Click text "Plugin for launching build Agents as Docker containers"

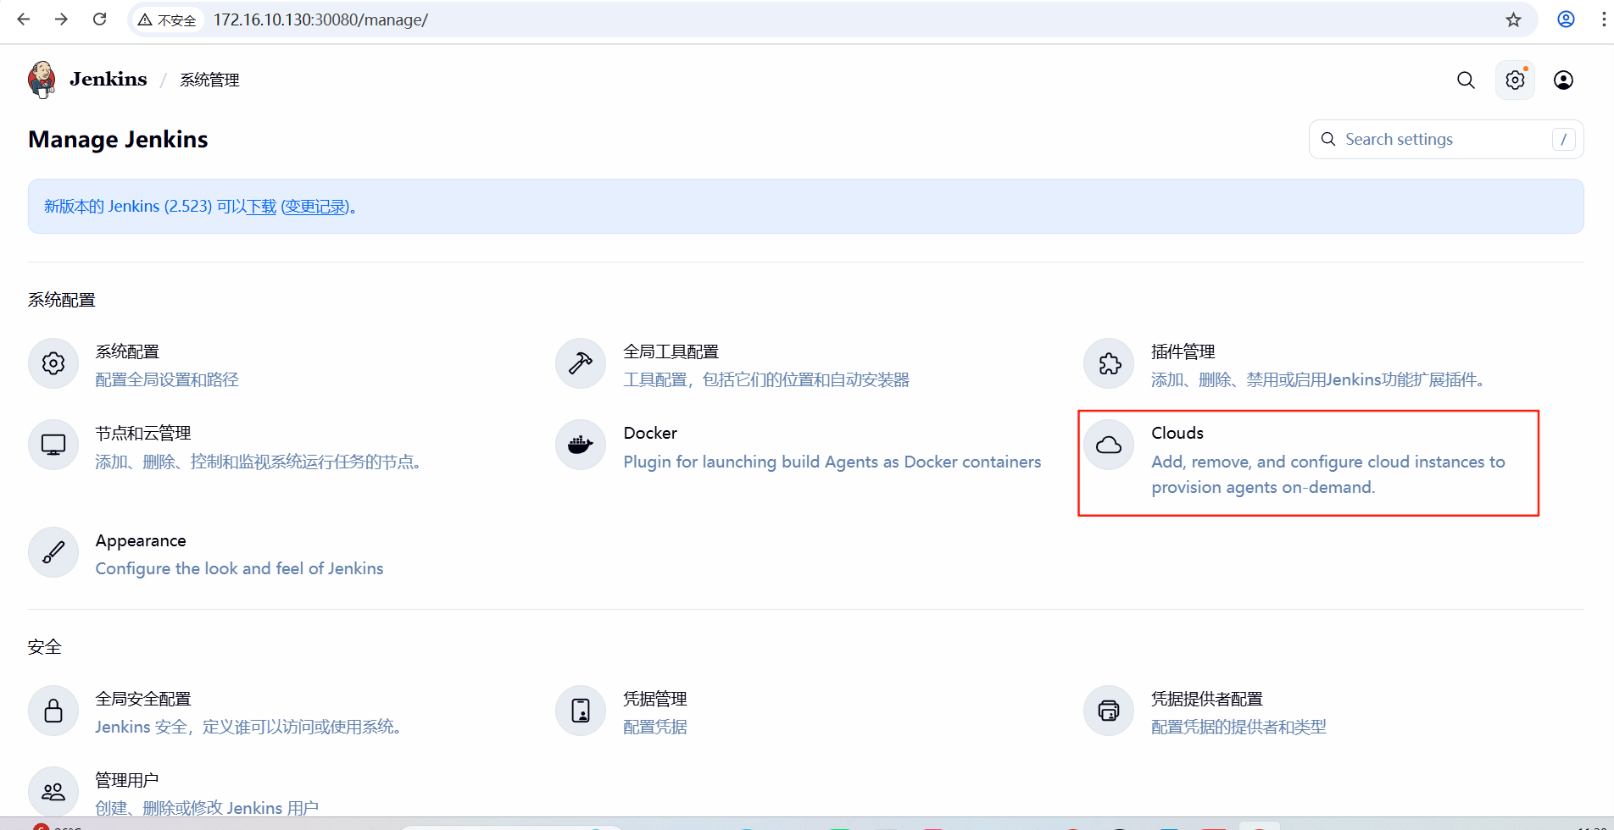(x=832, y=462)
